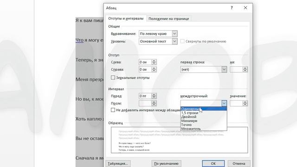Enable Зеркальные отступы checkbox
The image size is (297, 167).
pyautogui.click(x=113, y=77)
